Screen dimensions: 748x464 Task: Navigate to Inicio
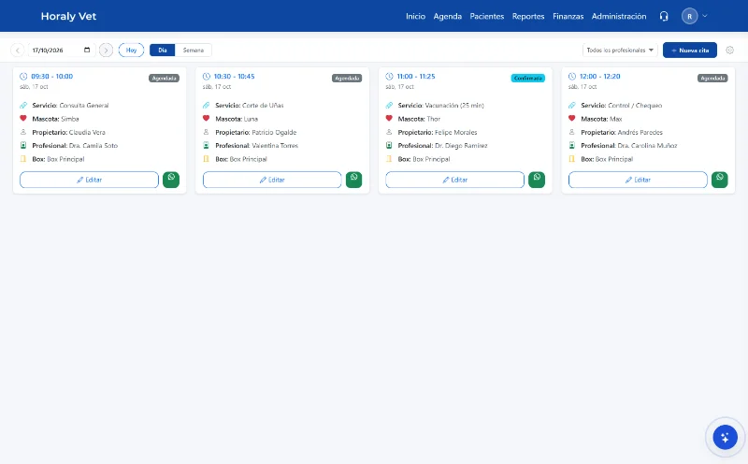(415, 16)
